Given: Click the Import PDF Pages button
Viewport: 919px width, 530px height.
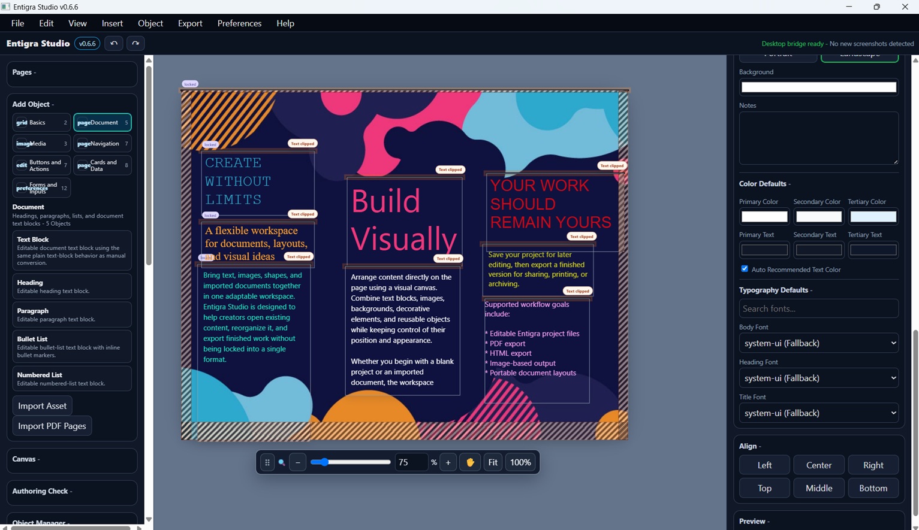Looking at the screenshot, I should [x=52, y=426].
